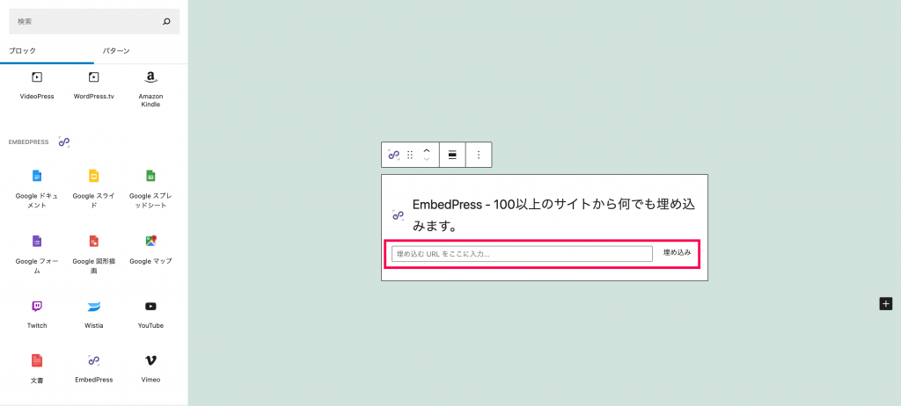Click the block drag handle in toolbar
The height and width of the screenshot is (406, 901).
pyautogui.click(x=410, y=155)
